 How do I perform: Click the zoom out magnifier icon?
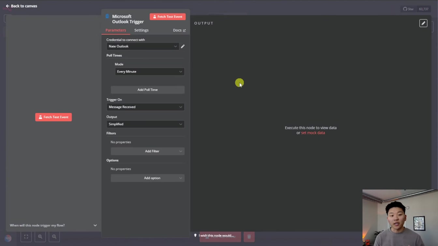tap(54, 237)
